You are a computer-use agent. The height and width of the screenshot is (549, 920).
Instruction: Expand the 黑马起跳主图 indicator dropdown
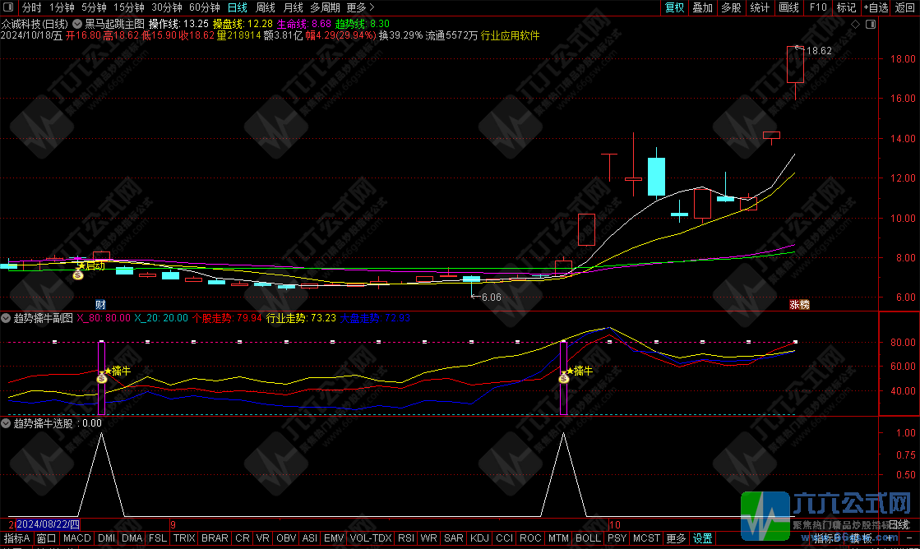click(x=77, y=24)
